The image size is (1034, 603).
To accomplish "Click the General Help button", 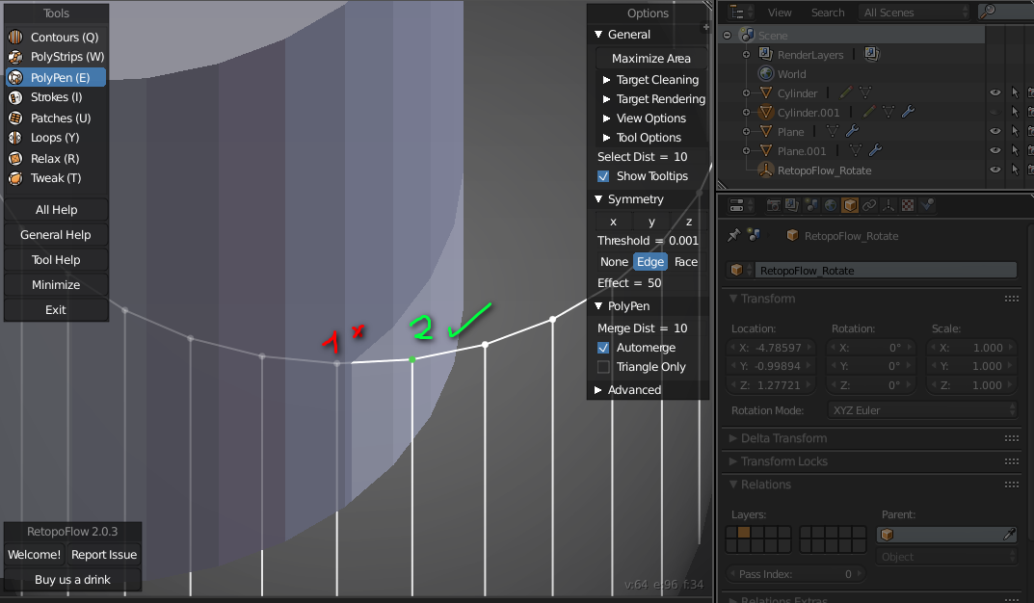I will coord(56,235).
